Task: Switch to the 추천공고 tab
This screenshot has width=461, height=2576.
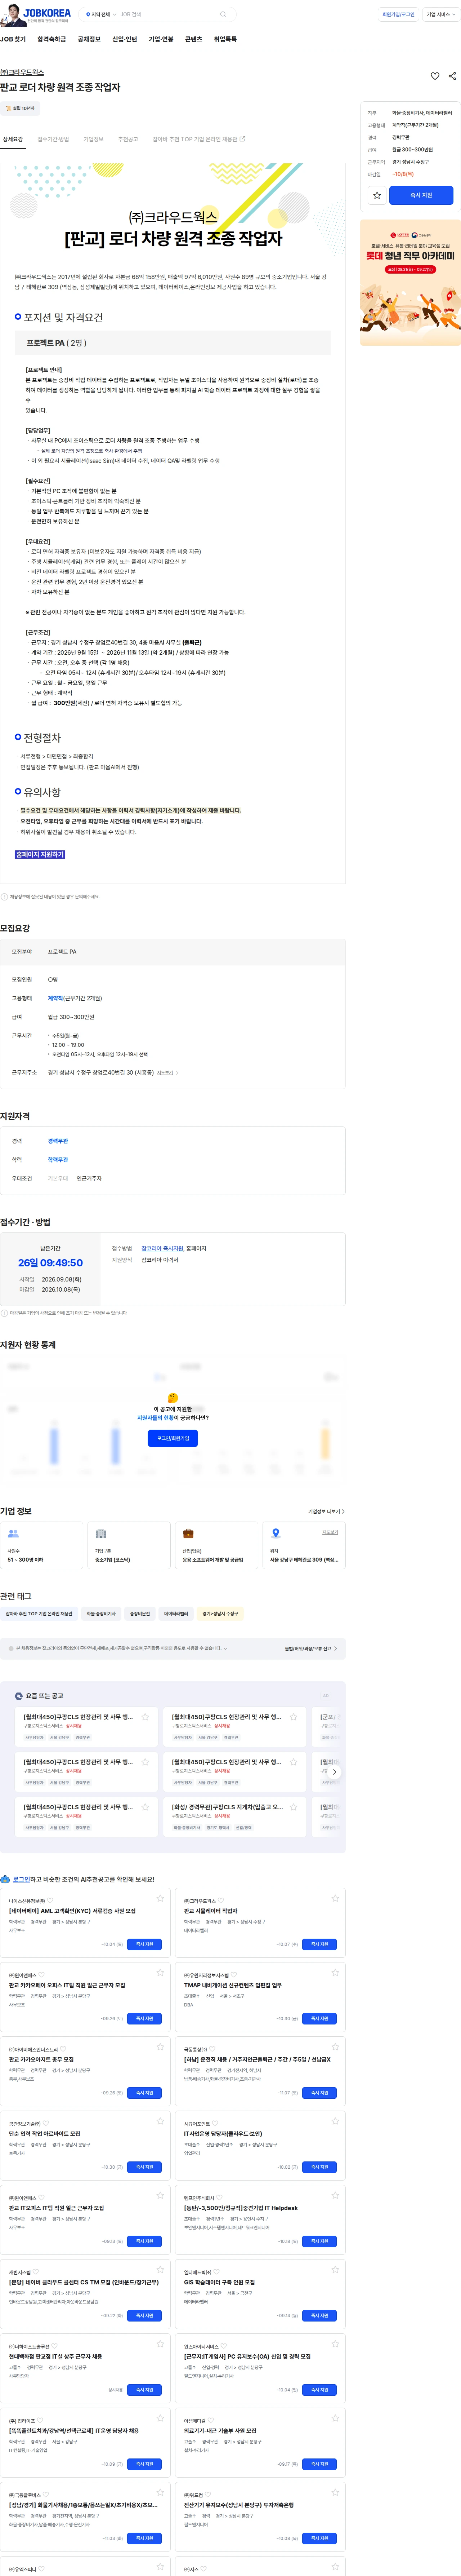Action: pyautogui.click(x=128, y=139)
